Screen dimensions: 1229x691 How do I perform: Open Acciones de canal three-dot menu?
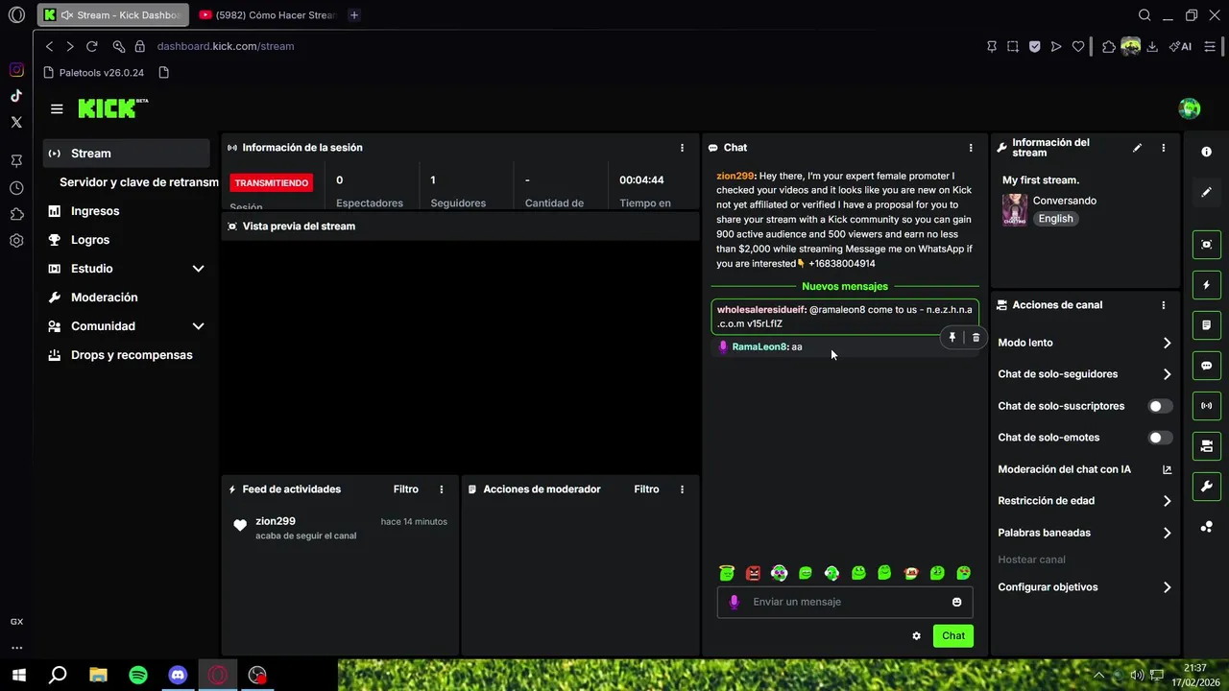[1164, 305]
